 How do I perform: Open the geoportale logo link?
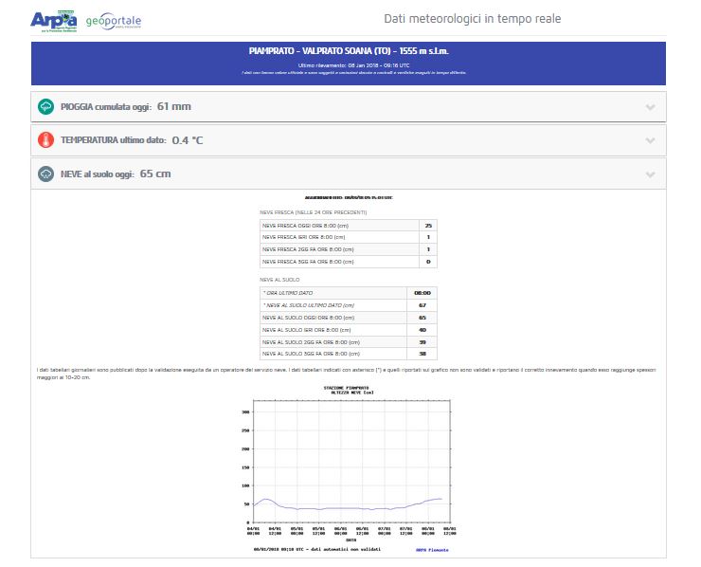(x=114, y=21)
